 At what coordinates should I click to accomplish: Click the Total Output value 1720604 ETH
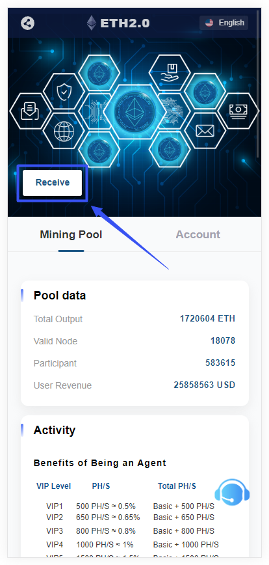[x=207, y=318]
